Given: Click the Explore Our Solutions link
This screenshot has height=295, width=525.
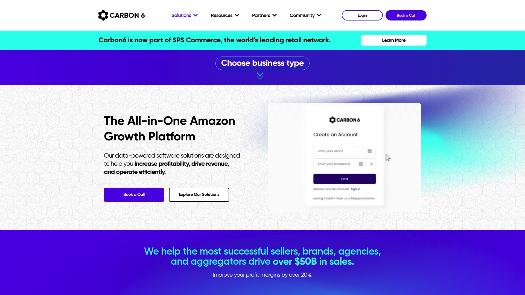Looking at the screenshot, I should pos(199,194).
